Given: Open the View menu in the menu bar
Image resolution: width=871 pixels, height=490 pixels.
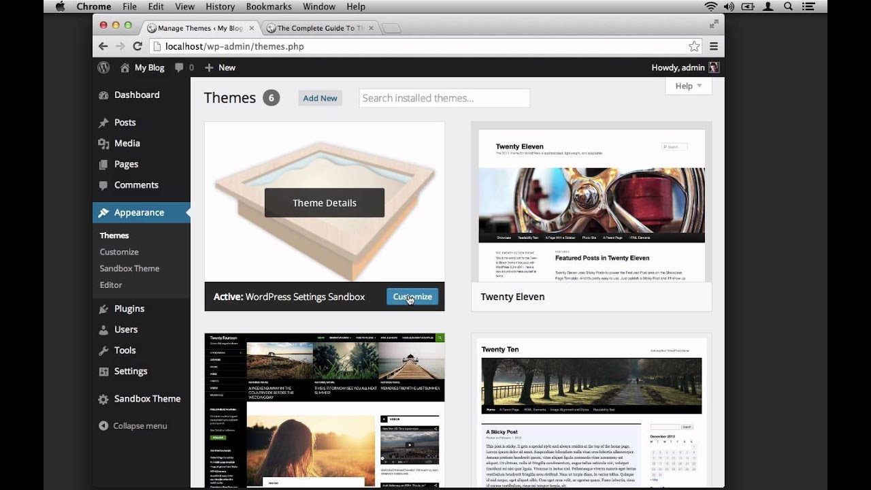Looking at the screenshot, I should 184,7.
